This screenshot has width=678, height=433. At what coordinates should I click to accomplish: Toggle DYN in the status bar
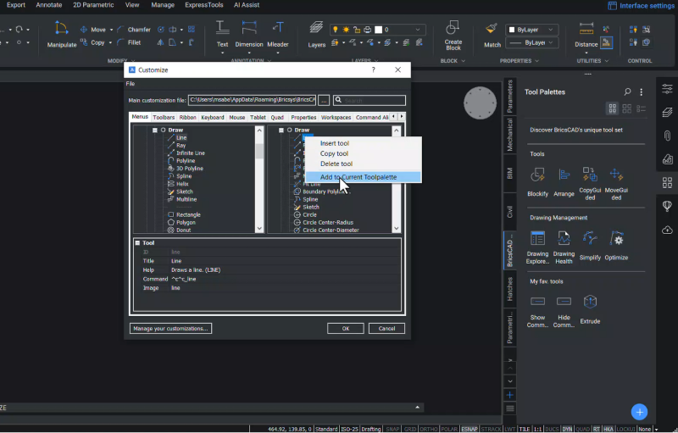(567, 429)
